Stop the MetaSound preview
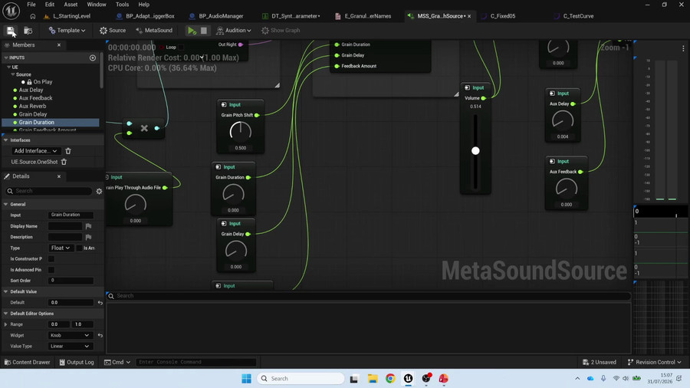Screen dimensions: 690x388 coord(204,31)
